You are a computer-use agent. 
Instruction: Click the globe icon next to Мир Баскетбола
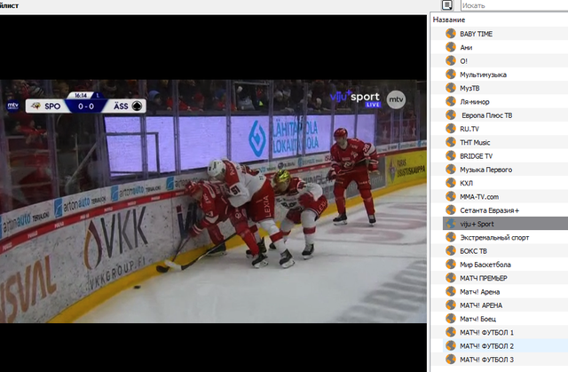click(451, 265)
